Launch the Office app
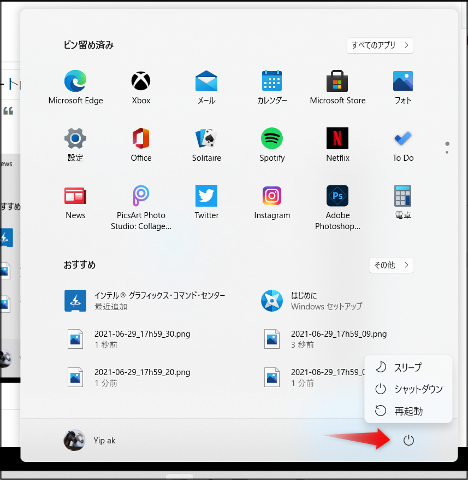 point(141,145)
